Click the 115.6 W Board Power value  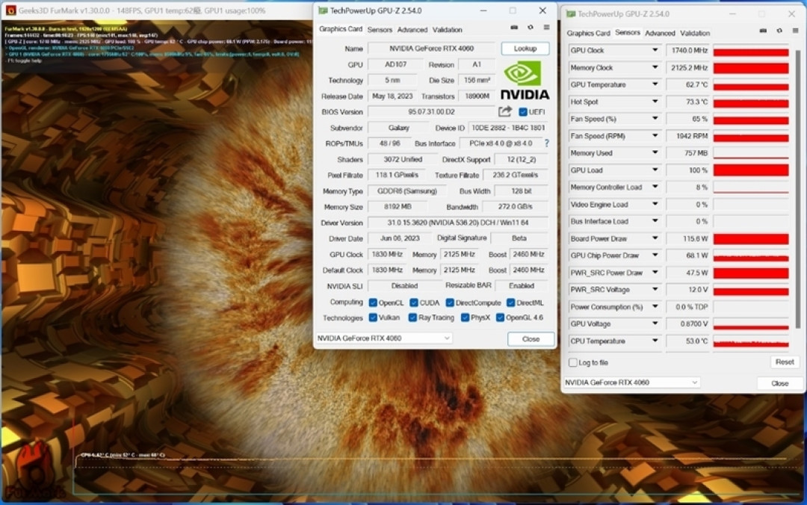click(688, 238)
